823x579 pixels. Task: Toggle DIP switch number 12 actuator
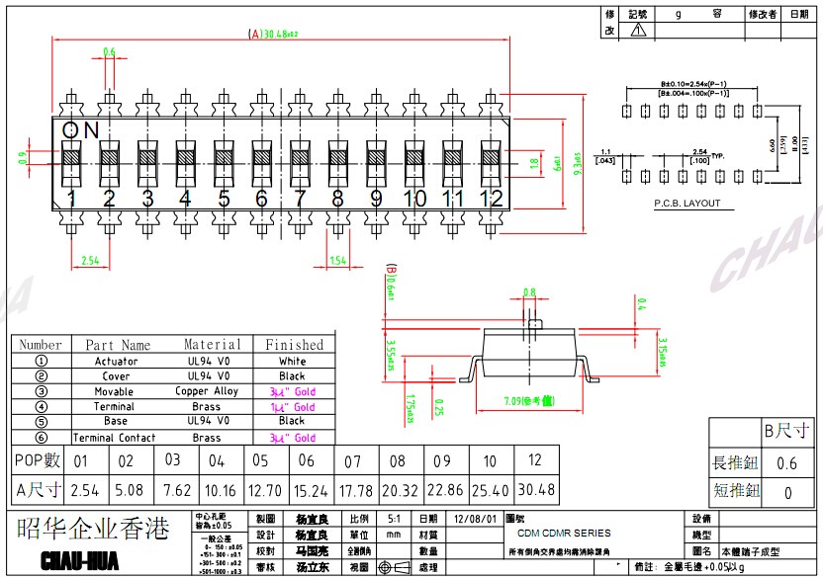(x=491, y=157)
